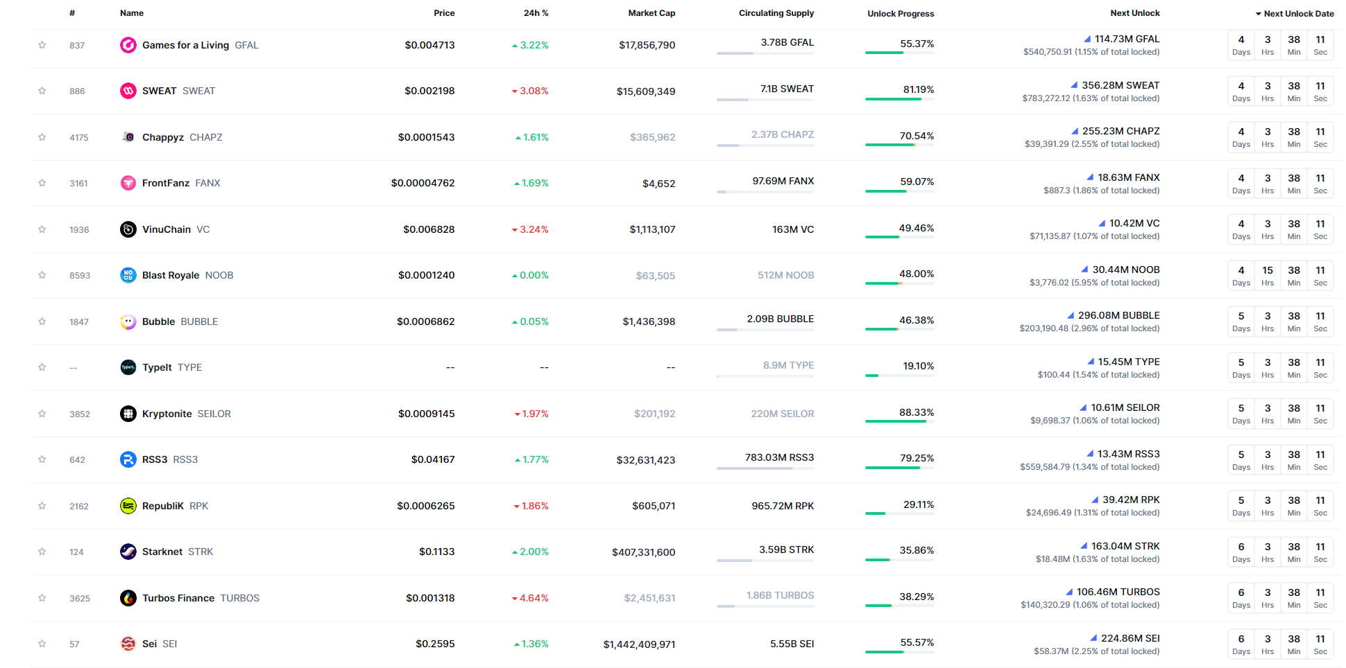Image resolution: width=1346 pixels, height=668 pixels.
Task: Click the Sei token logo icon
Action: [128, 644]
